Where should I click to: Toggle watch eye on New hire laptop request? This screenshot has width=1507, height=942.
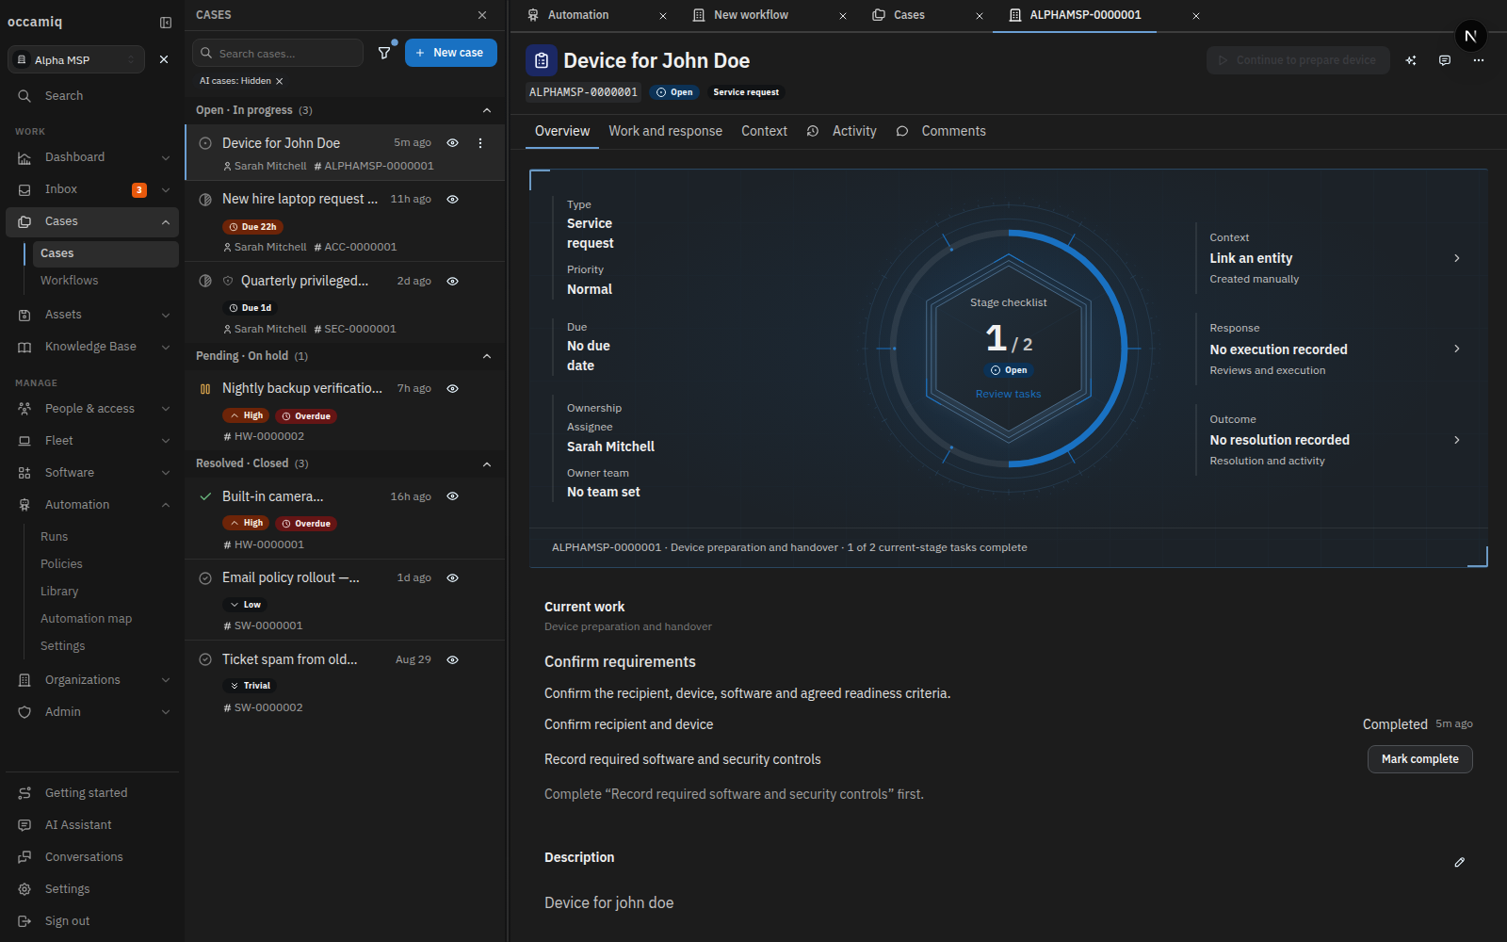coord(452,200)
